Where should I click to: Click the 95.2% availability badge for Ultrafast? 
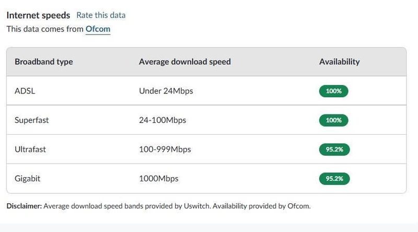pyautogui.click(x=334, y=149)
